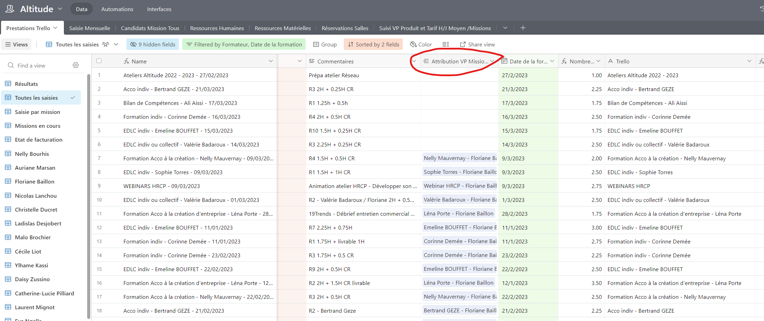Open the 9 hidden fields menu
Viewport: 764px width, 321px height.
coord(153,44)
